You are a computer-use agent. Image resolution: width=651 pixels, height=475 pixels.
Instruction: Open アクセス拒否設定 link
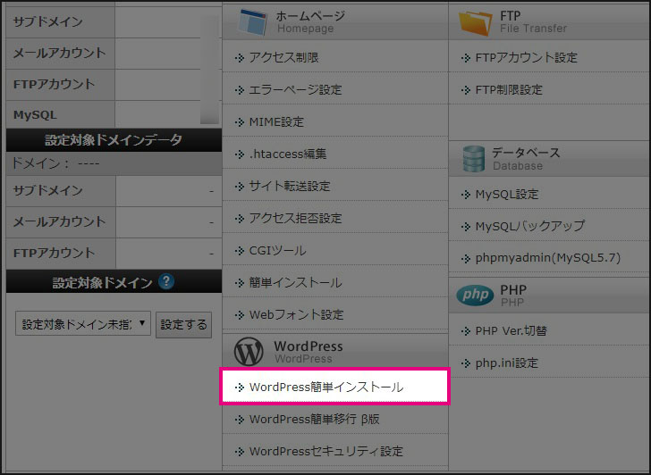(296, 218)
